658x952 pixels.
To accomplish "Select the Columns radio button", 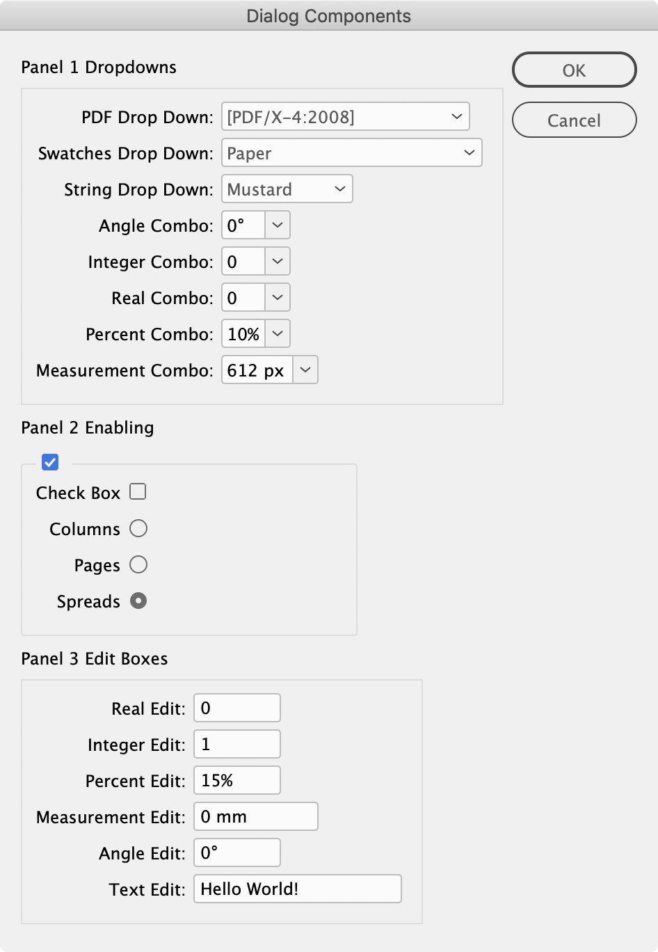I will 139,528.
